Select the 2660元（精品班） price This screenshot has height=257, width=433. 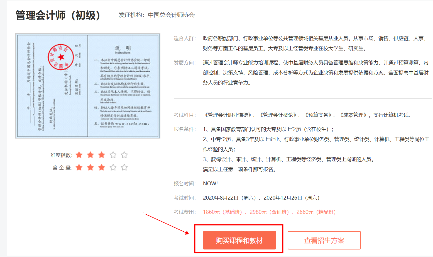click(316, 212)
